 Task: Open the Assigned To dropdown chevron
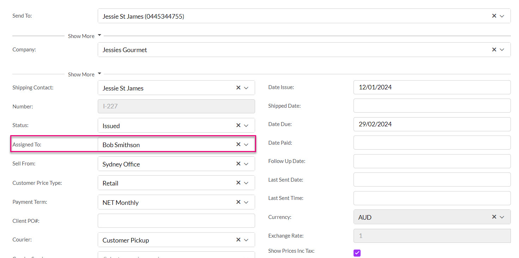[x=246, y=145]
